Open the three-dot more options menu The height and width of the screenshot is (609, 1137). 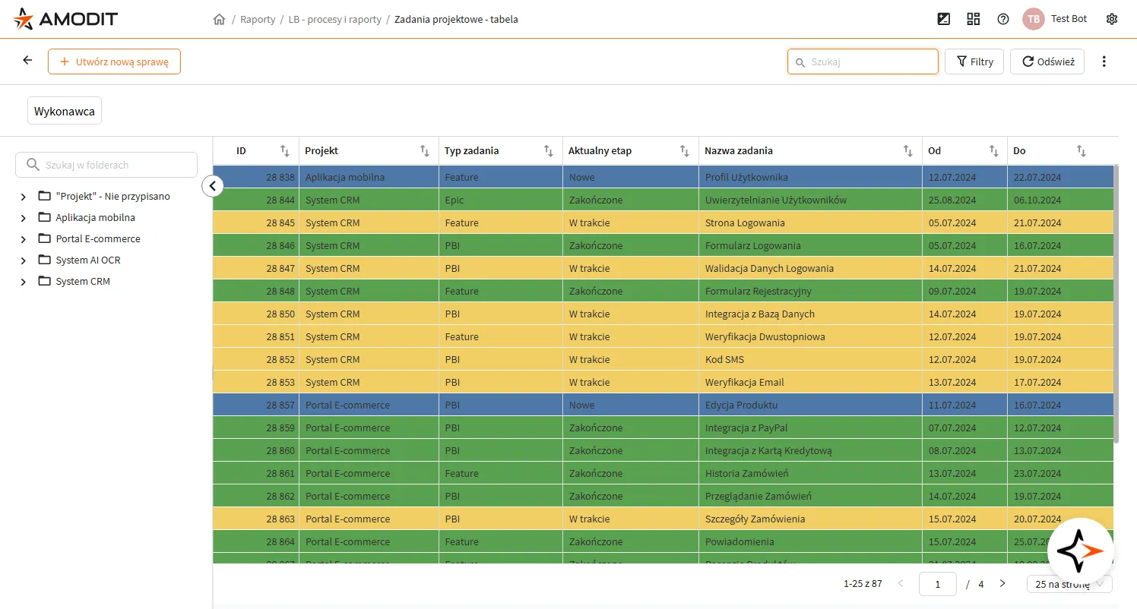1104,62
